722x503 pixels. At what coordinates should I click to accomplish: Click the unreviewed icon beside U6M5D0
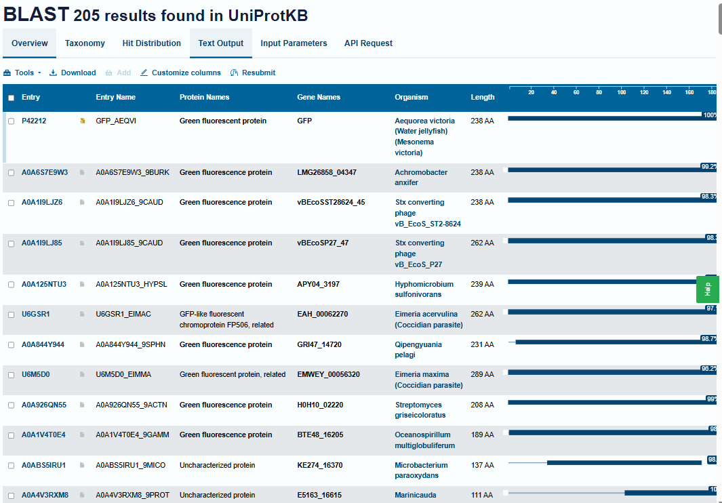[83, 374]
